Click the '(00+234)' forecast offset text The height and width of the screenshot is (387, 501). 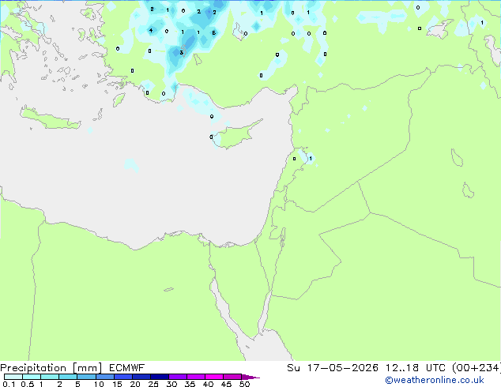(477, 368)
